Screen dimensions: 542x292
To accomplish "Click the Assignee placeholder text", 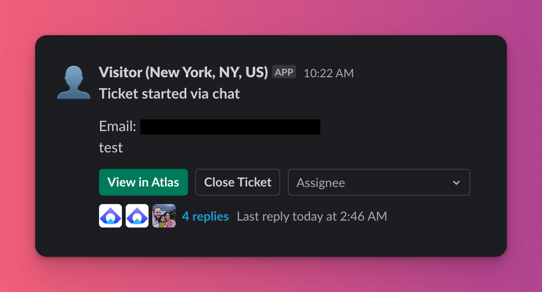I will [321, 183].
